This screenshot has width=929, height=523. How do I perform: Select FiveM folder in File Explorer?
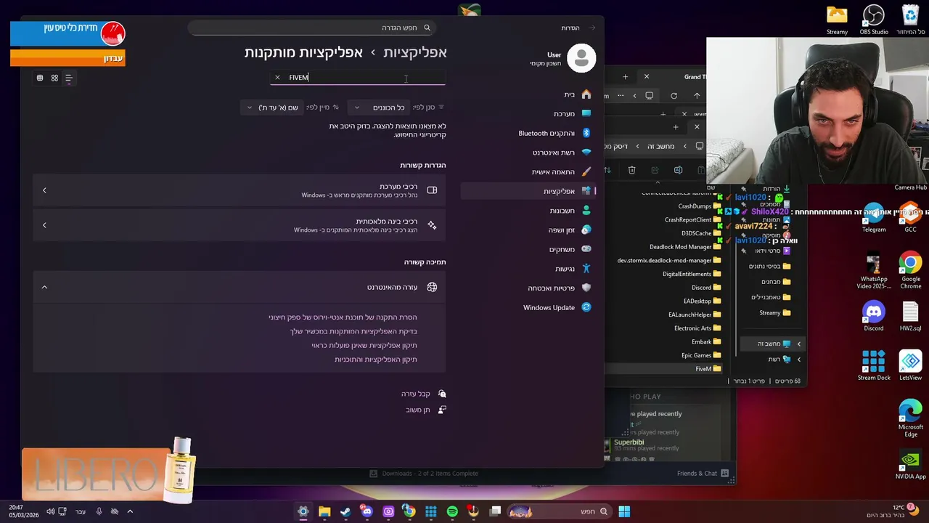point(708,368)
